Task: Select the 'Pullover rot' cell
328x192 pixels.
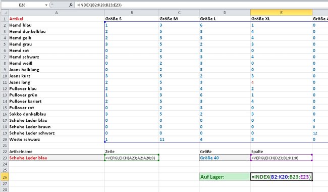Action: 57,108
